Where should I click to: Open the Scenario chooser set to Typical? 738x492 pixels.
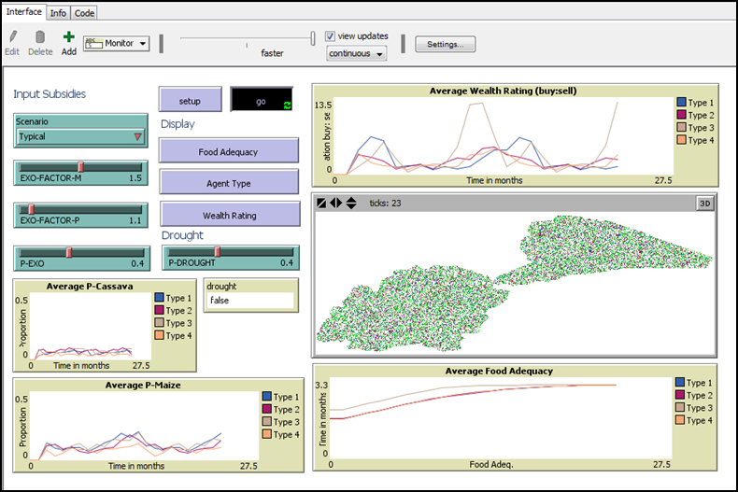click(x=81, y=136)
